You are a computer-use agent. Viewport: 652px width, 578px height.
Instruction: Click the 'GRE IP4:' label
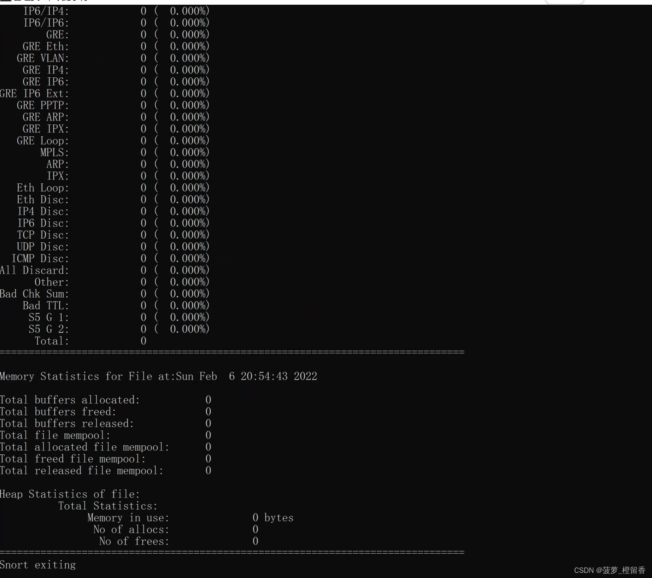tap(46, 70)
